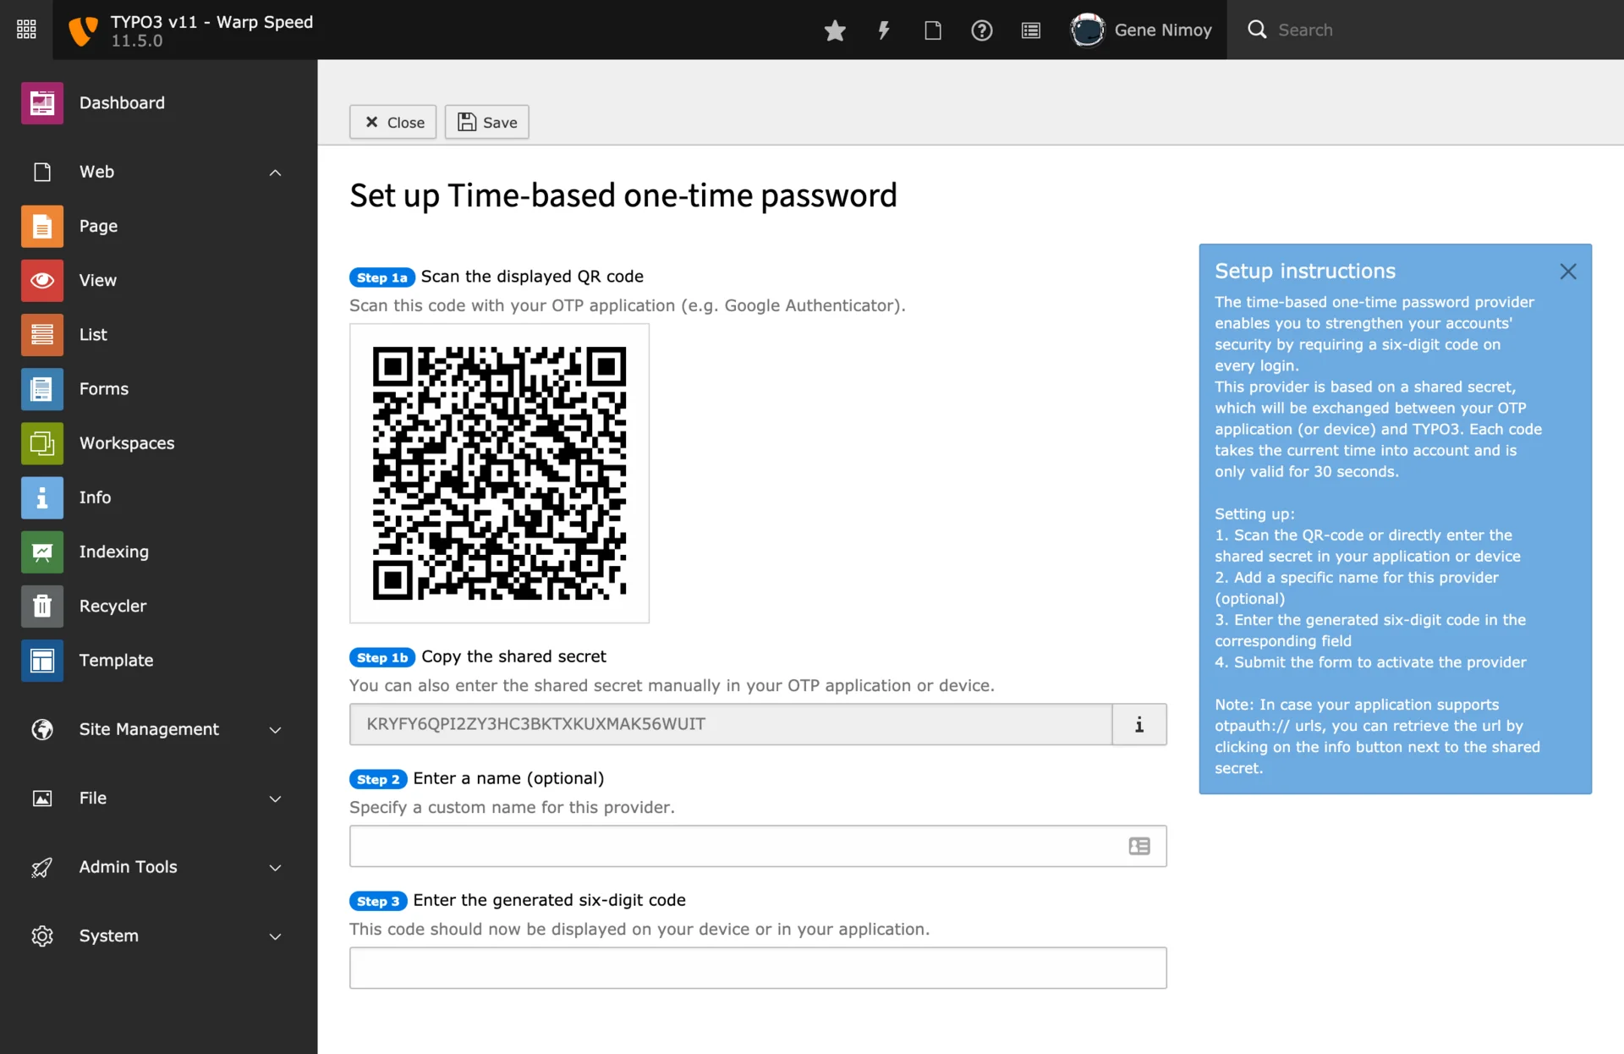This screenshot has width=1624, height=1054.
Task: Dismiss the Setup instructions panel
Action: pyautogui.click(x=1567, y=271)
